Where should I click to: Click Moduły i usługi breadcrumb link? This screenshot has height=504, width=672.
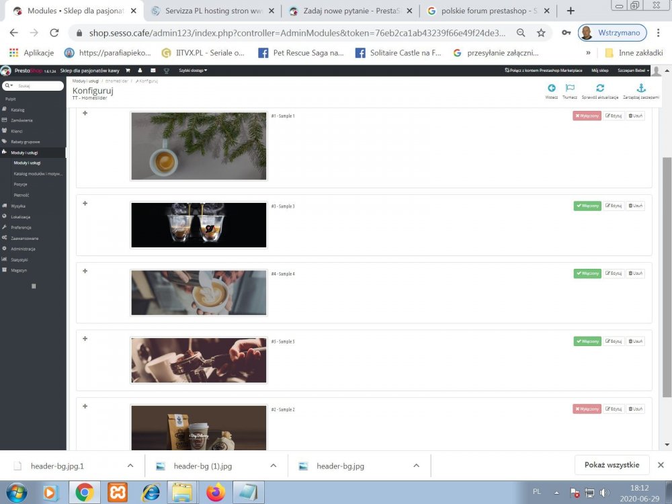click(x=85, y=81)
